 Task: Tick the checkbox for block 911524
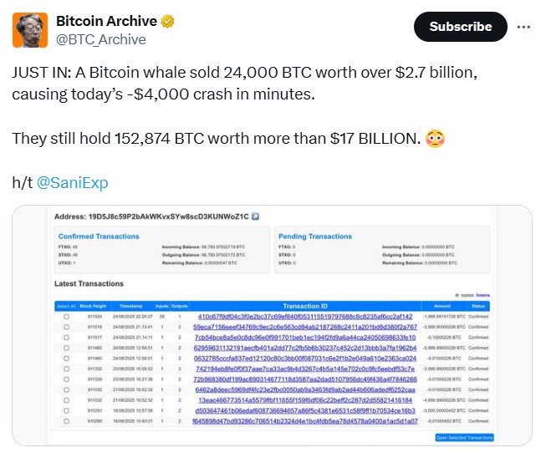pyautogui.click(x=65, y=317)
